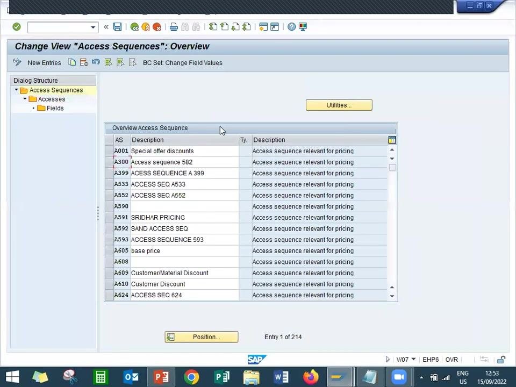Click into the command input field

click(59, 27)
